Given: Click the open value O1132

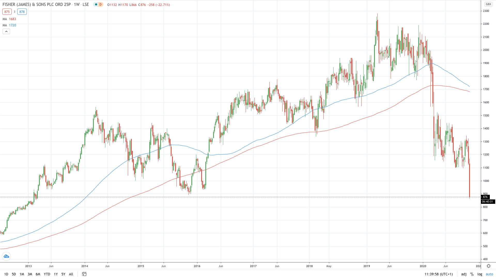Looking at the screenshot, I should pyautogui.click(x=112, y=5).
